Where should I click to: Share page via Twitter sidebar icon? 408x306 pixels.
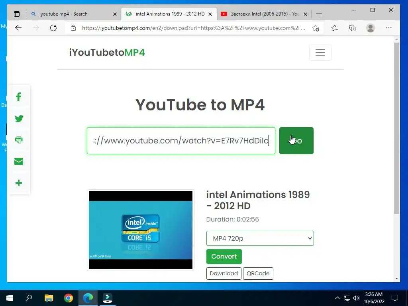tap(19, 119)
